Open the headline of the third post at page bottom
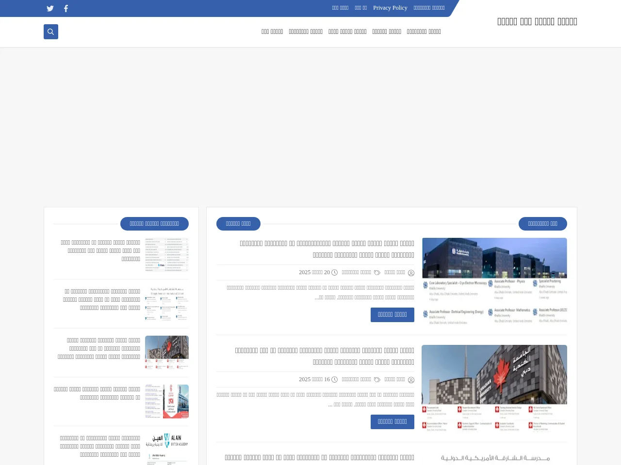The width and height of the screenshot is (621, 465). [319, 458]
